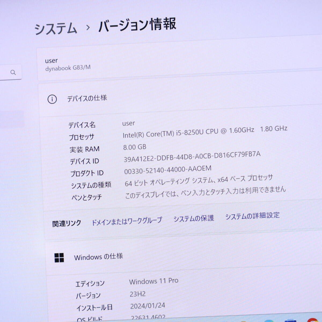This screenshot has height=322, width=322.
Task: Click the プロダクト ID label
Action: (x=87, y=173)
